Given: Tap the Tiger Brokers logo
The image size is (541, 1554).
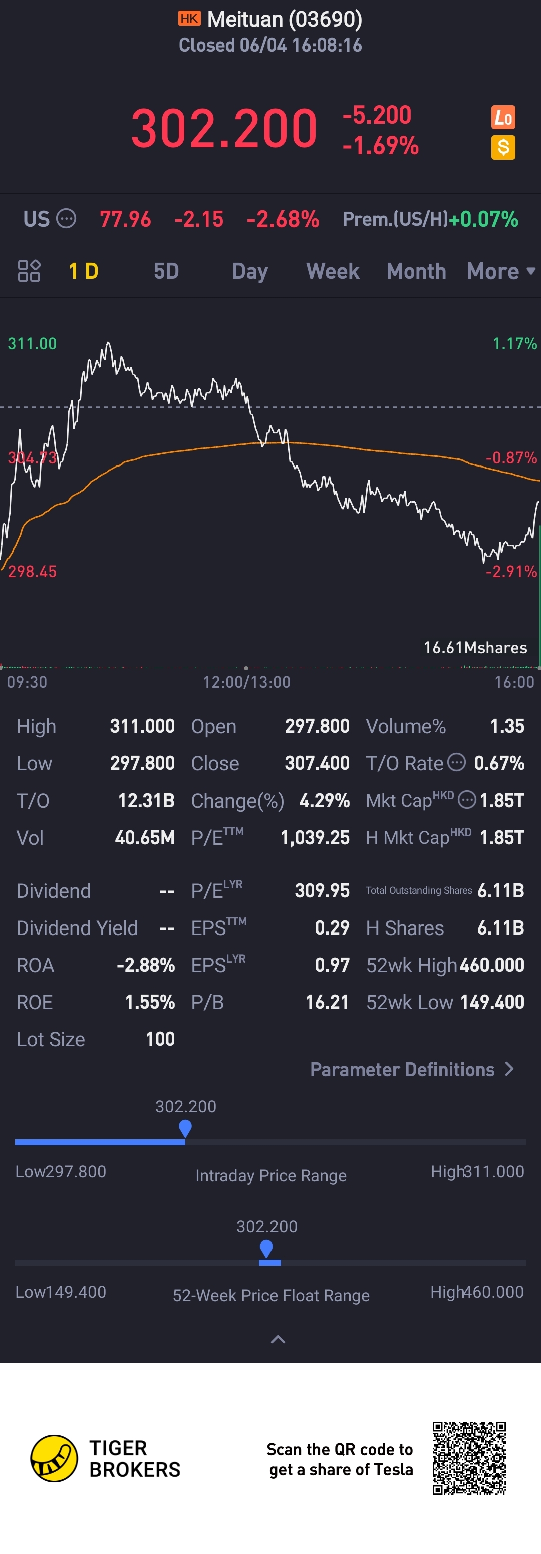Looking at the screenshot, I should 54,1458.
